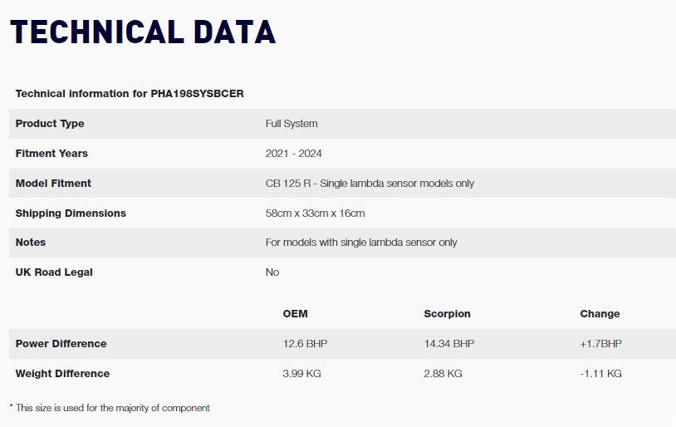Viewport: 676px width, 427px height.
Task: Click the OEM column header
Action: click(295, 313)
